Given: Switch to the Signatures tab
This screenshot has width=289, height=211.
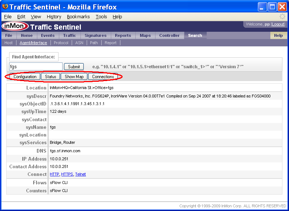Looking at the screenshot, I should point(95,35).
